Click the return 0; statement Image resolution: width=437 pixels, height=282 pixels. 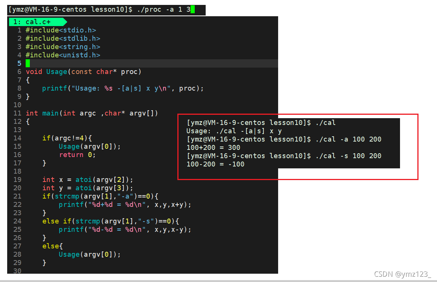tap(77, 155)
